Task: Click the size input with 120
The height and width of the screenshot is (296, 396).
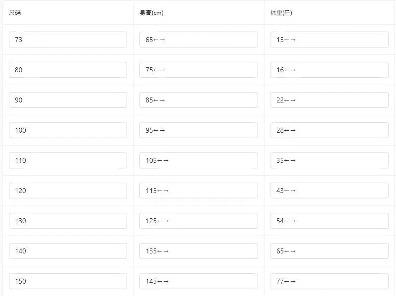Action: point(68,191)
